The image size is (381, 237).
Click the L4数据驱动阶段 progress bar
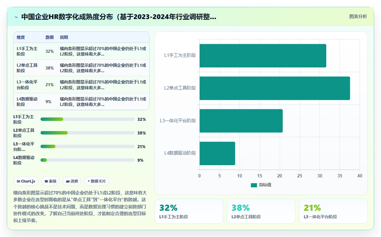tap(87, 160)
